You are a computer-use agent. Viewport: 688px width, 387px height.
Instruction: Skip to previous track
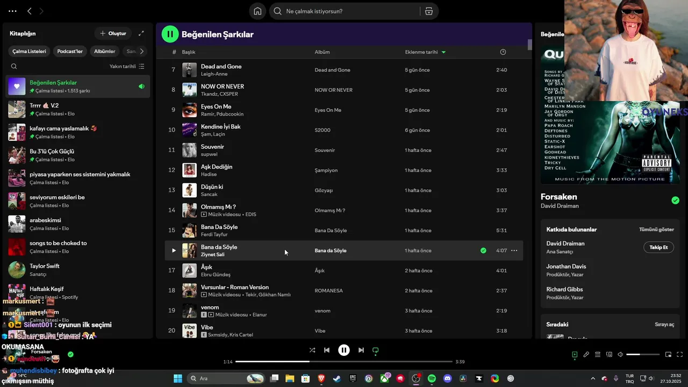point(327,350)
